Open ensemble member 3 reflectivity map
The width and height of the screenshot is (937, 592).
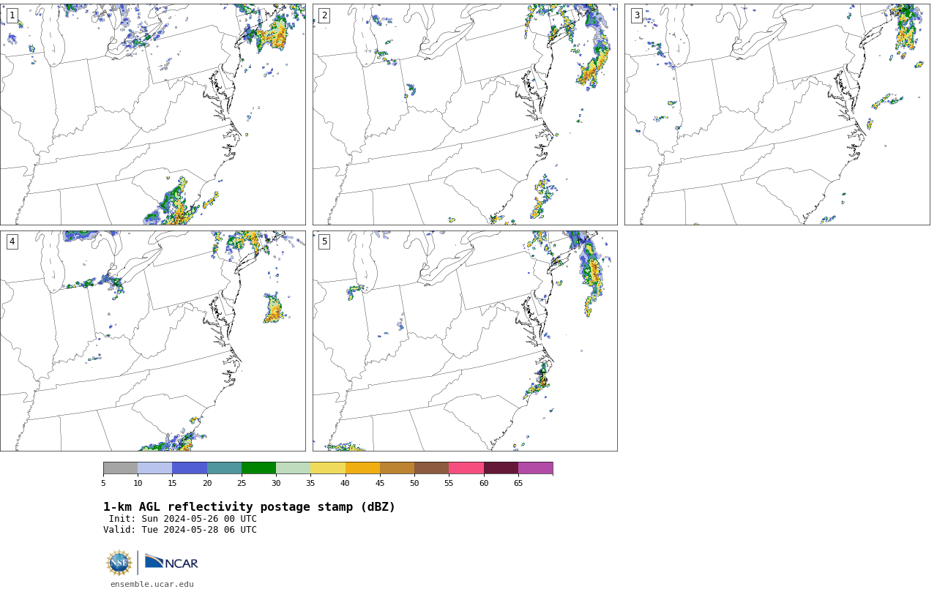pos(777,114)
